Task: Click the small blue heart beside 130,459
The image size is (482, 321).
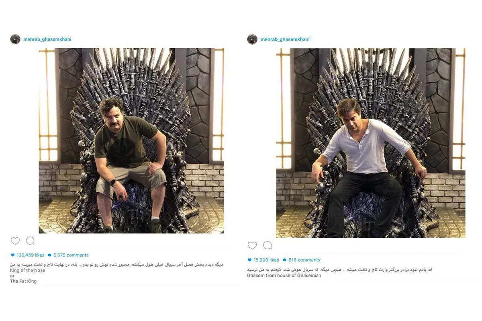Action: (x=13, y=255)
